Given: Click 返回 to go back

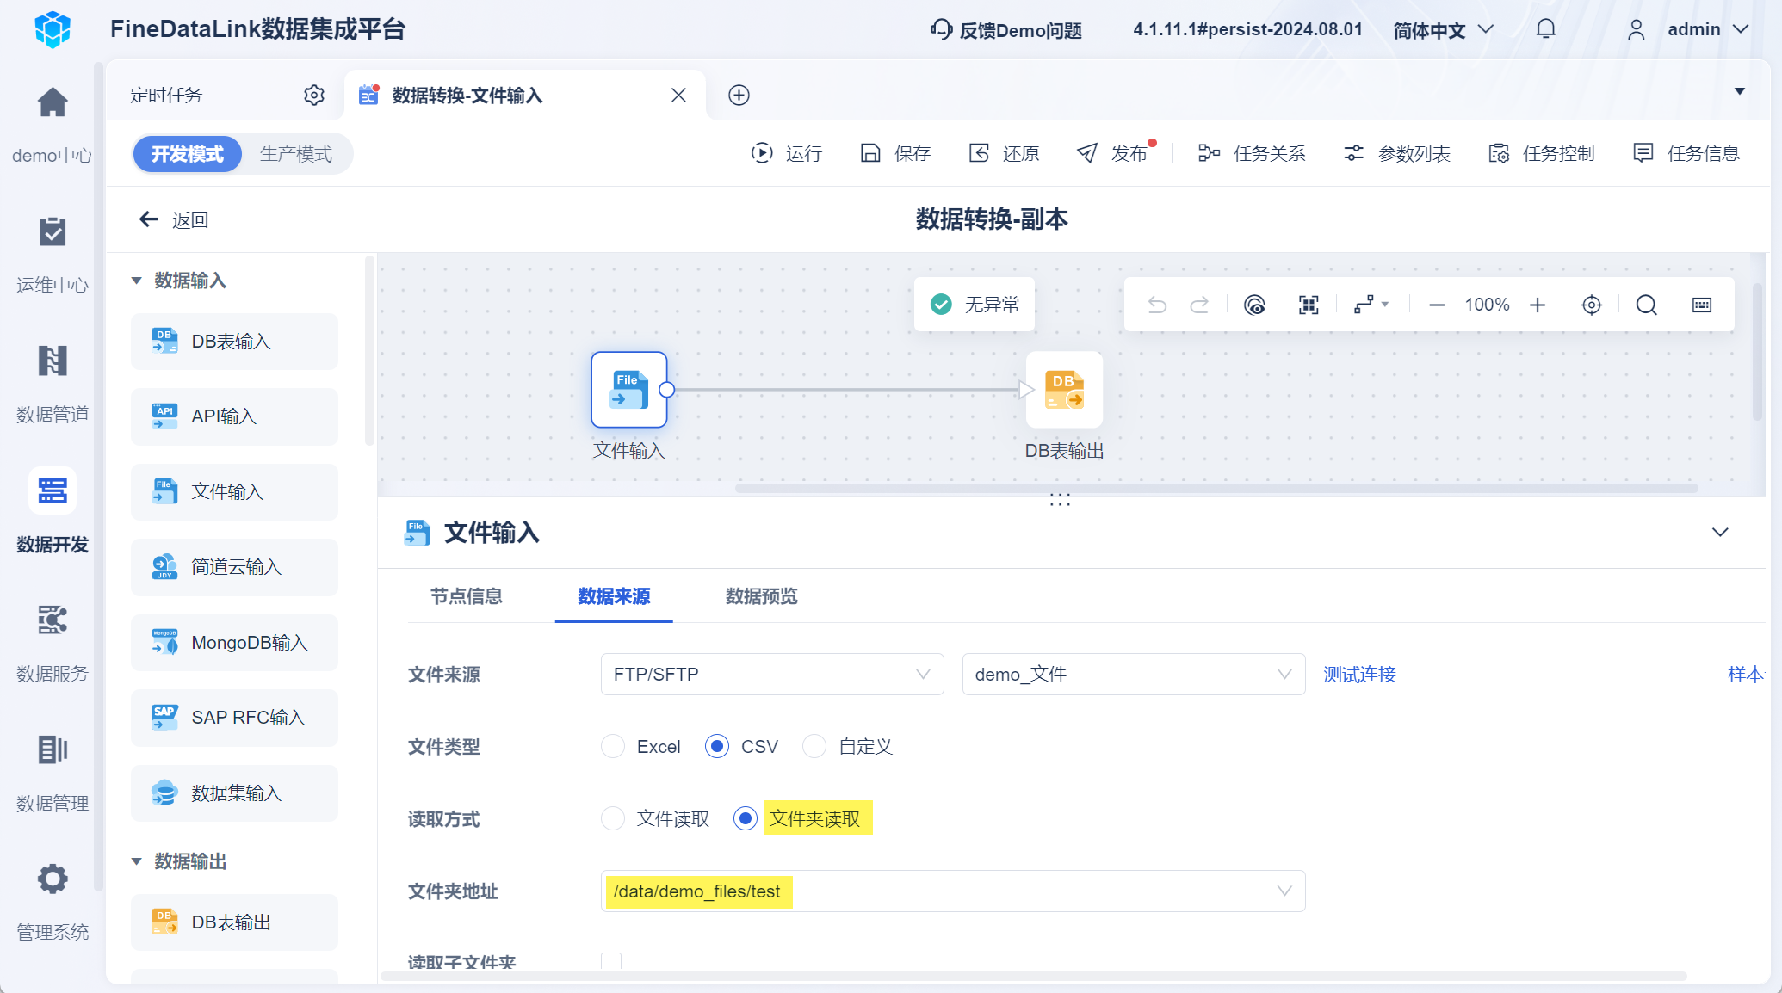Looking at the screenshot, I should pyautogui.click(x=173, y=219).
